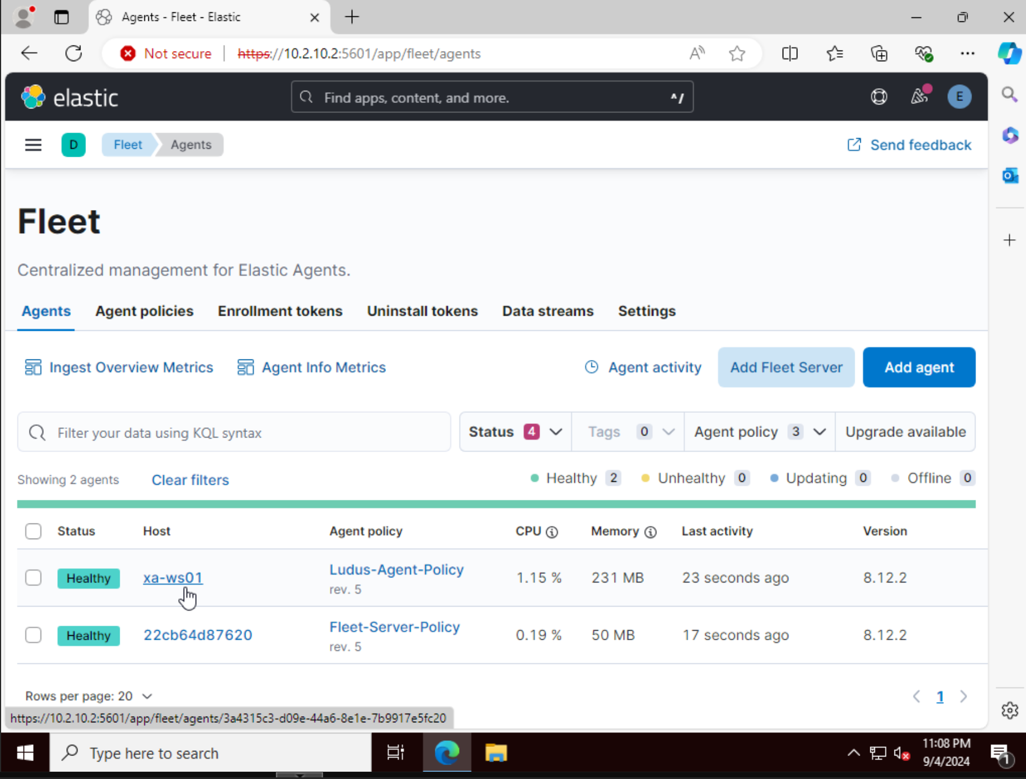This screenshot has width=1026, height=779.
Task: Switch to the Agent policies tab
Action: (144, 311)
